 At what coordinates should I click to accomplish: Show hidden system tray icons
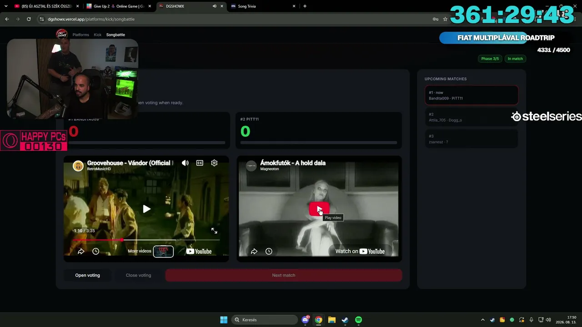pyautogui.click(x=483, y=320)
